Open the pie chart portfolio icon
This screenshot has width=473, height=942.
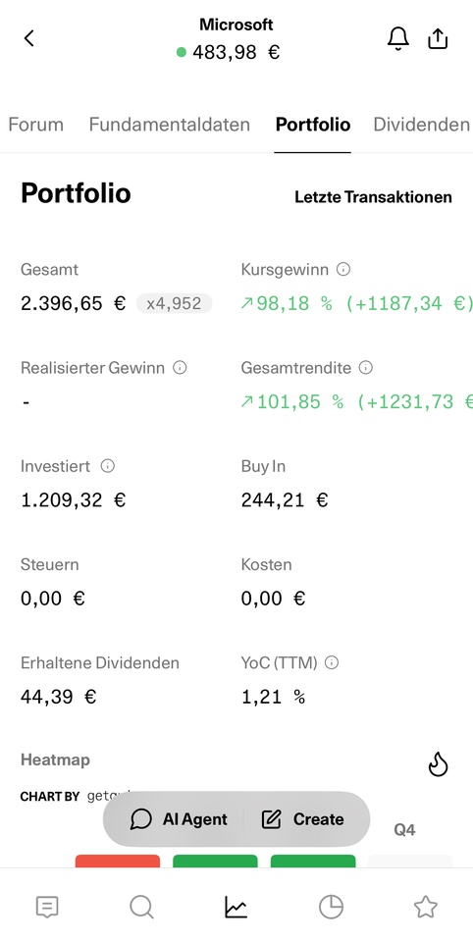(331, 907)
